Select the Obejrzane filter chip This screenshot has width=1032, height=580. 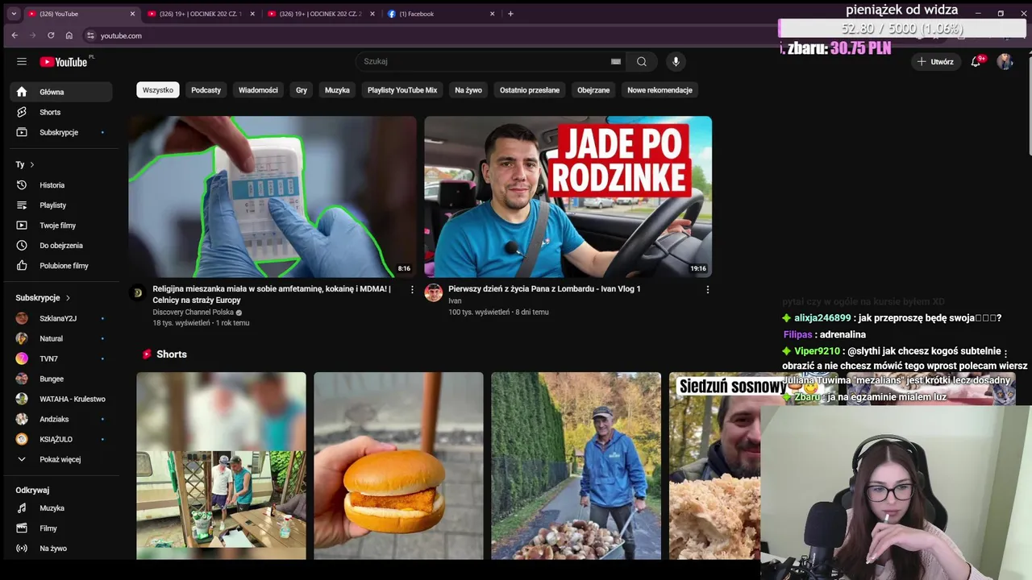593,90
